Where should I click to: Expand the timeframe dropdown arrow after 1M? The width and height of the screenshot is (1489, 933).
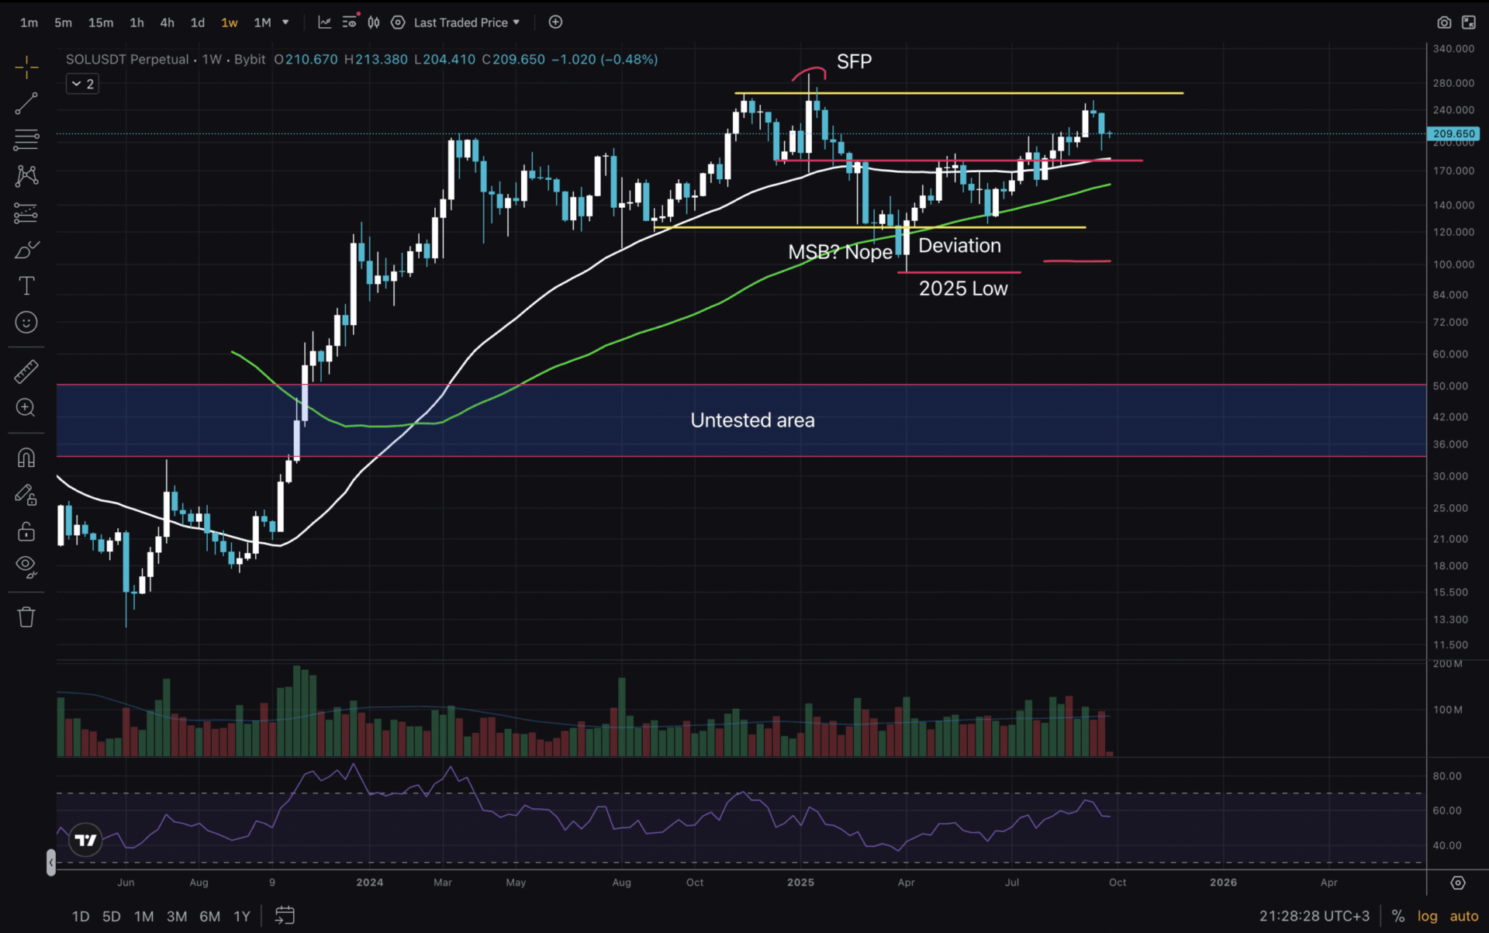(x=285, y=22)
